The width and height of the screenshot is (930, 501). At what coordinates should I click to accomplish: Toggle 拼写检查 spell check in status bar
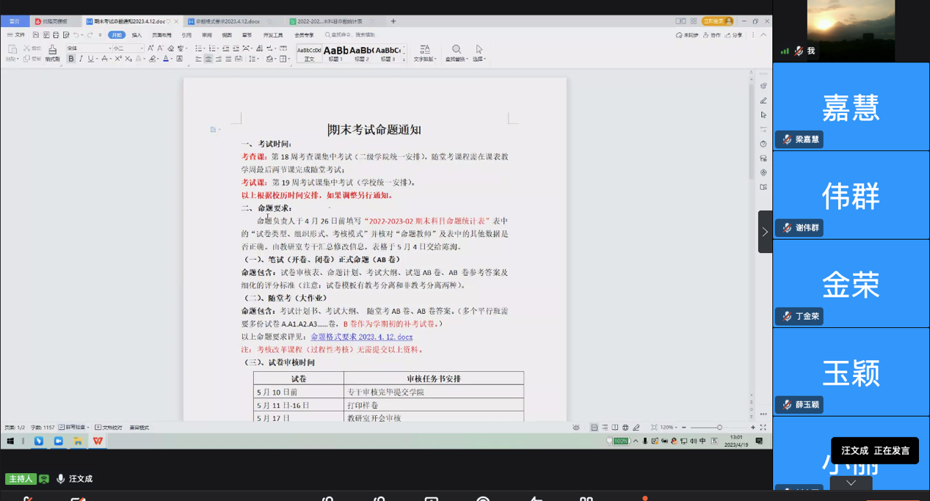click(x=73, y=427)
